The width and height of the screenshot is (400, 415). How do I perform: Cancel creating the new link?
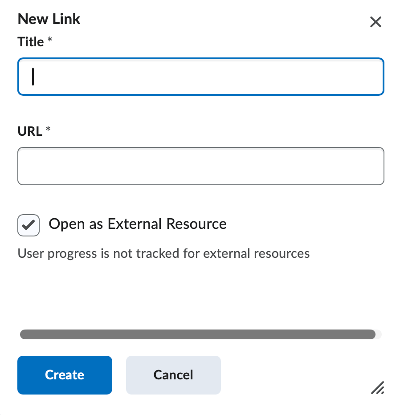[173, 375]
